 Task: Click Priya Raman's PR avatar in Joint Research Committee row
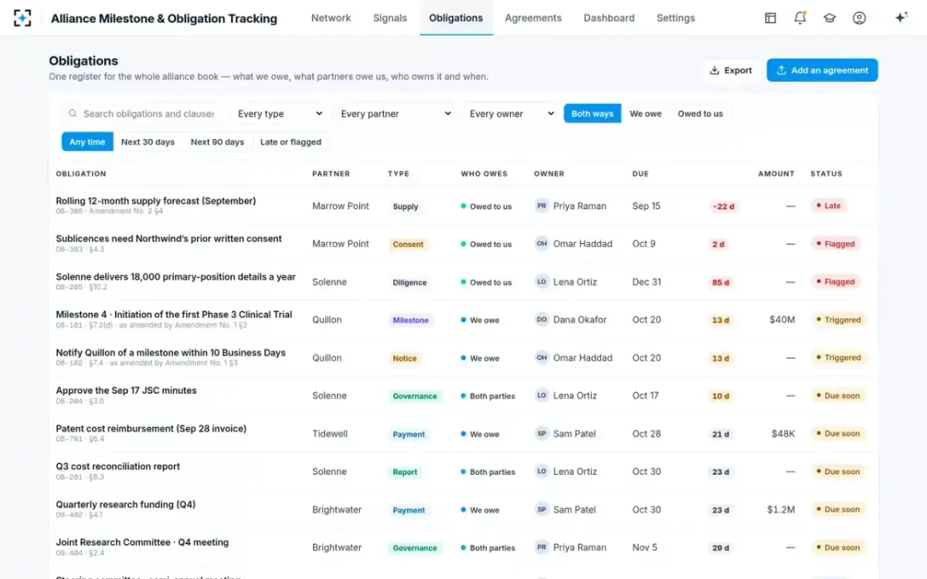[x=542, y=547]
